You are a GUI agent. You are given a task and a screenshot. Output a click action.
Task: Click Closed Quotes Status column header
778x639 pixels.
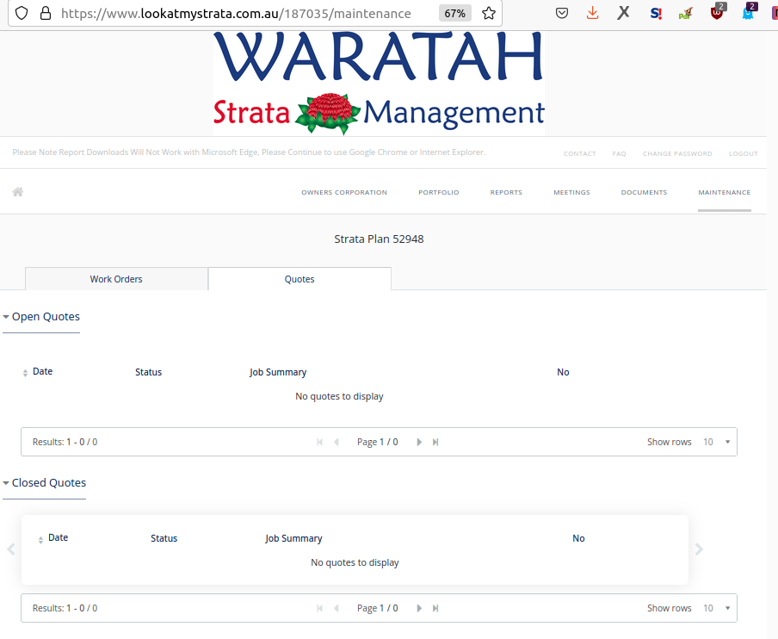point(164,538)
